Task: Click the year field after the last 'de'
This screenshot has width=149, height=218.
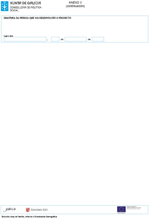Action: pyautogui.click(x=98, y=39)
